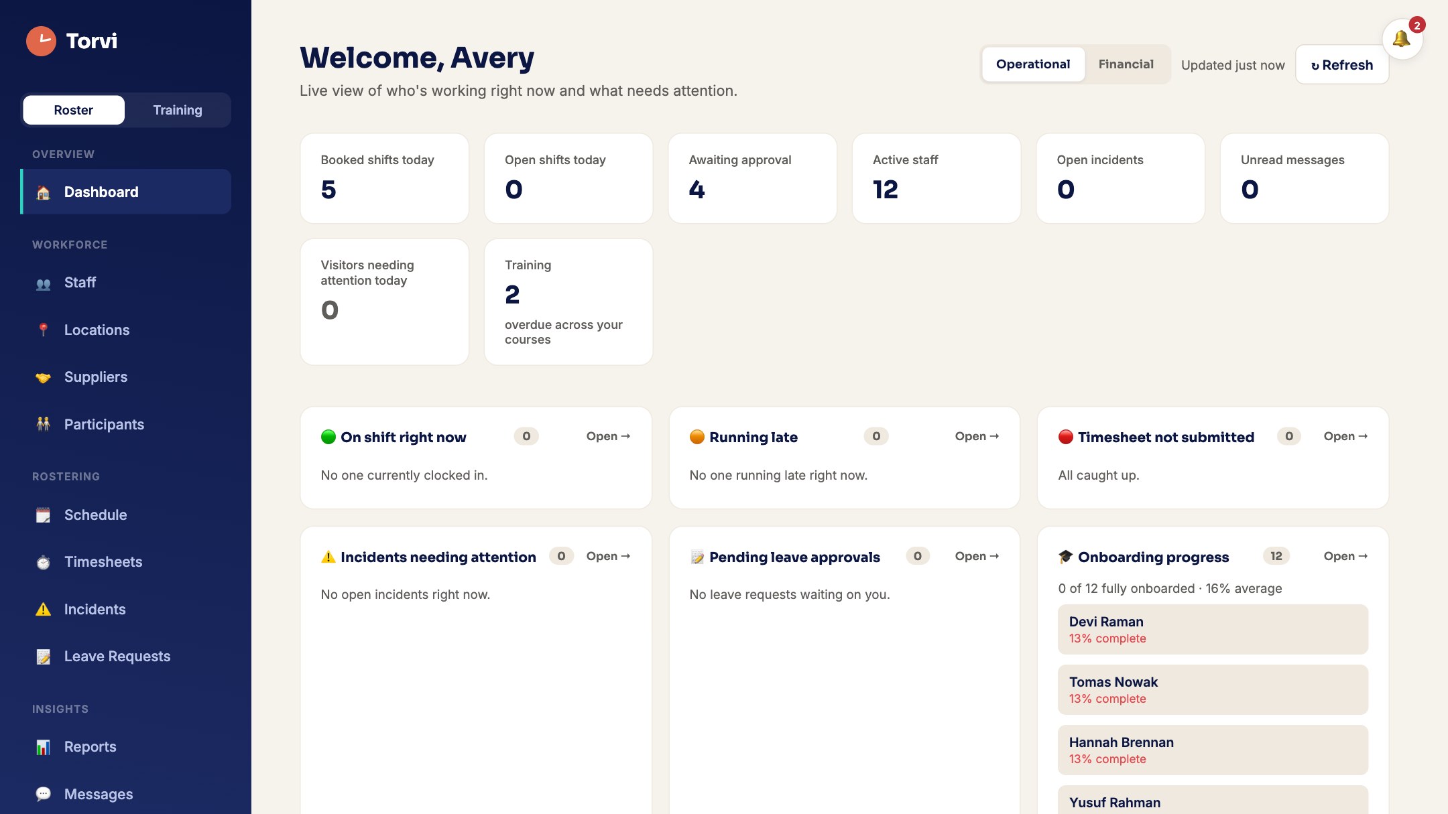This screenshot has height=814, width=1448.
Task: Open the Unread messages card
Action: click(x=1305, y=178)
